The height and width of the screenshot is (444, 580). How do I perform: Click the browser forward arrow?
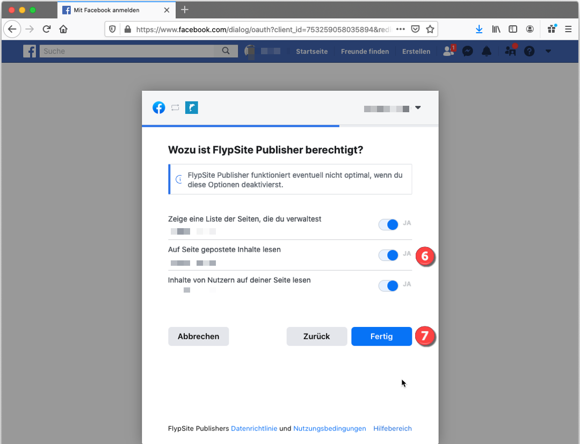pos(30,29)
